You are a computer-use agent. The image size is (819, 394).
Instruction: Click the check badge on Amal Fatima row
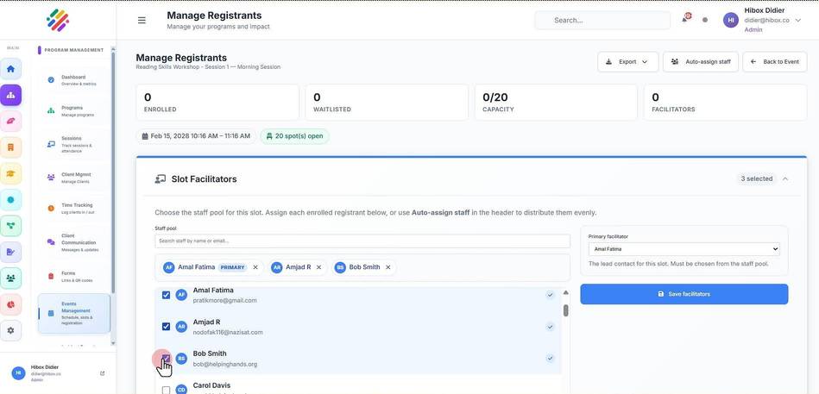[x=550, y=295]
